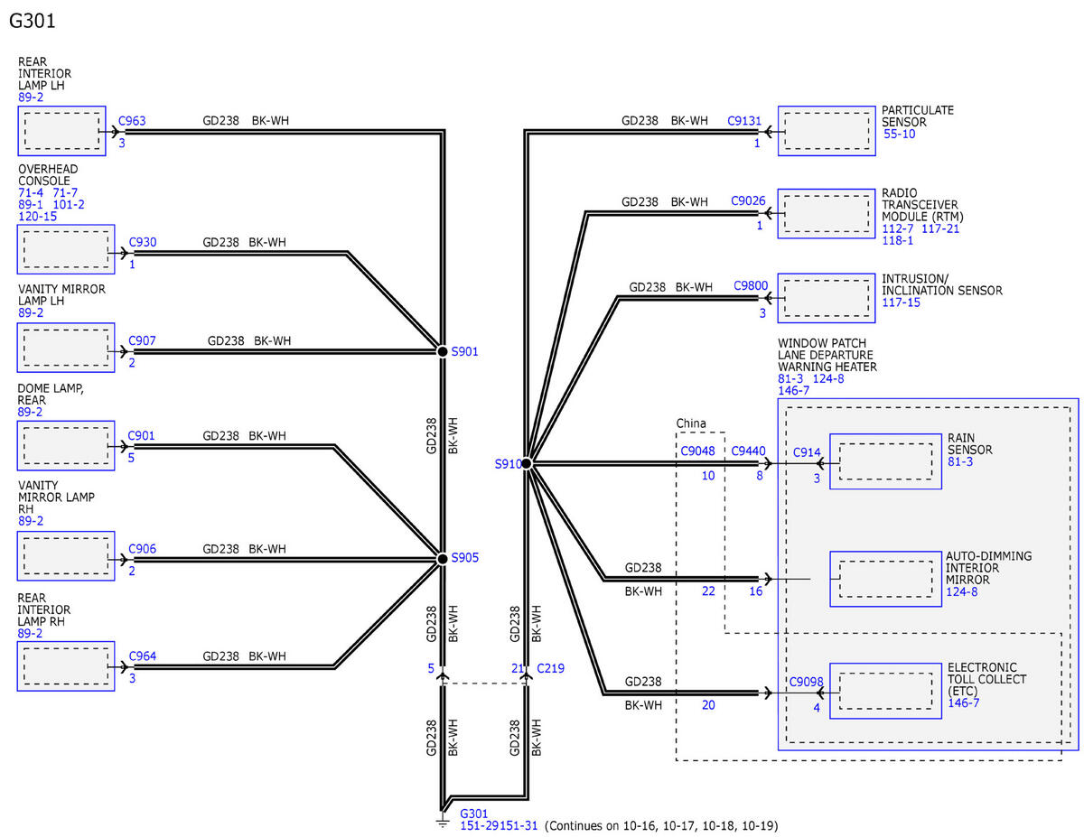Open connector C930 link
1084x837 pixels.
tap(143, 242)
